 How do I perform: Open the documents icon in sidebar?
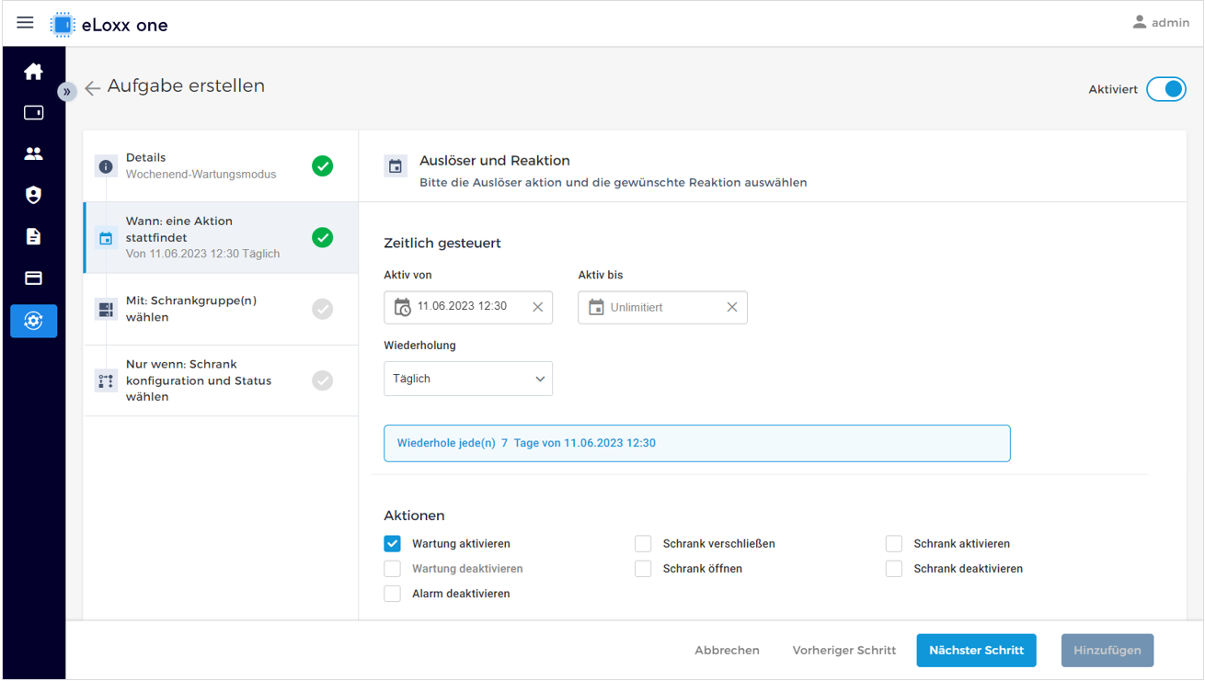tap(33, 236)
